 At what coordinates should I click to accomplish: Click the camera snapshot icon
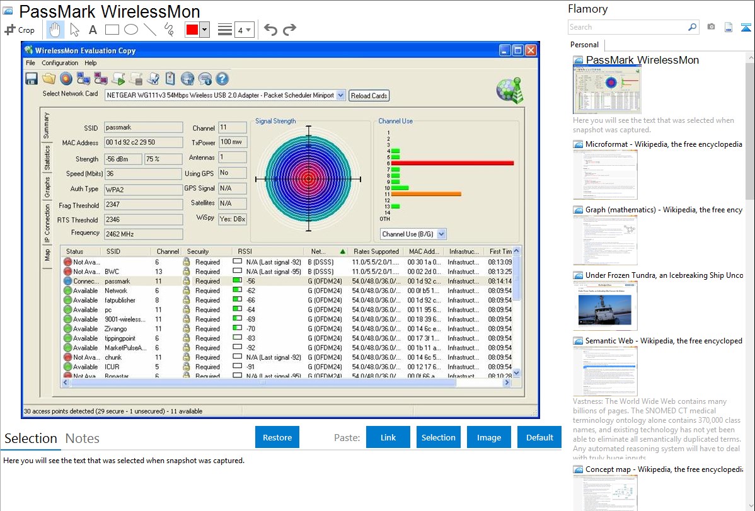pyautogui.click(x=711, y=27)
